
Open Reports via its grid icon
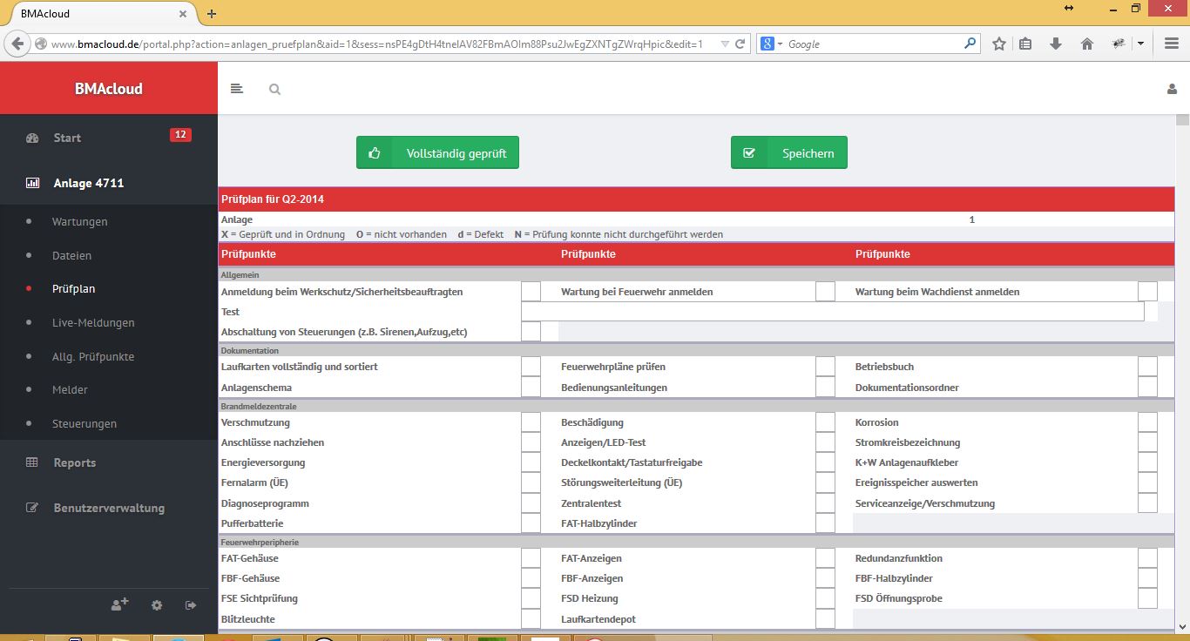[x=32, y=462]
